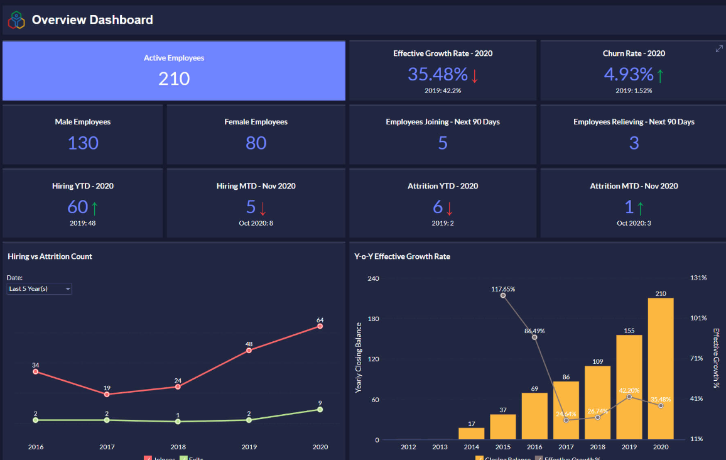Screen dimensions: 726x460
Task: Click the Male Employees value 130
Action: coord(83,143)
